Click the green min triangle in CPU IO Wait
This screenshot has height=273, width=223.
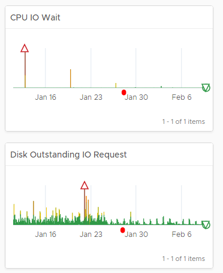(206, 88)
